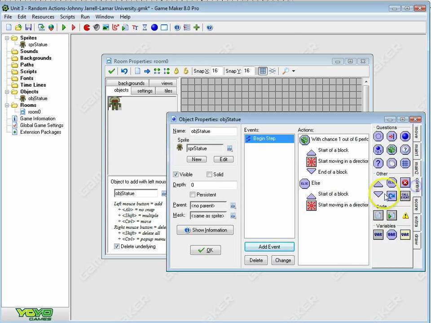Create a sound with speaker icon
This screenshot has width=431, height=323.
[97, 27]
